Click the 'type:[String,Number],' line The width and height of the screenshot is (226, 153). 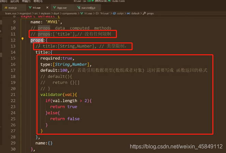[66, 64]
